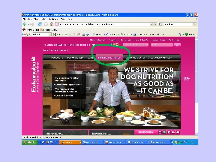The image size is (216, 162).
Task: Click the hotspot circle on the vegetables
Action: (x=98, y=109)
